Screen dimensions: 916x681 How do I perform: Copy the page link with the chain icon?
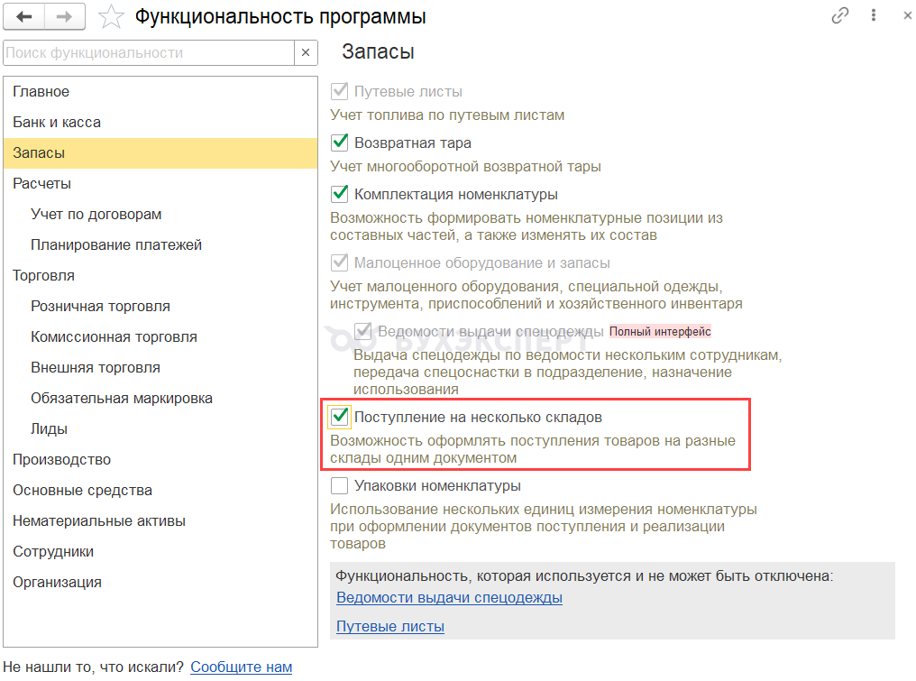839,15
